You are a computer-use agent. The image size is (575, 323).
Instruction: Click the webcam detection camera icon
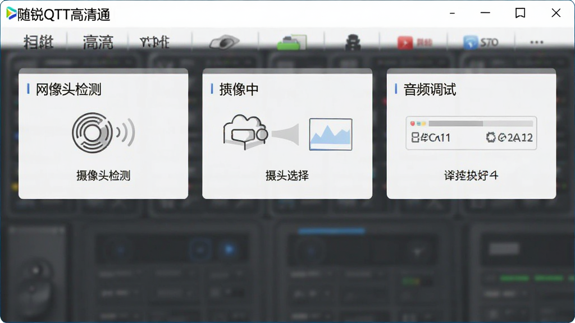[103, 132]
